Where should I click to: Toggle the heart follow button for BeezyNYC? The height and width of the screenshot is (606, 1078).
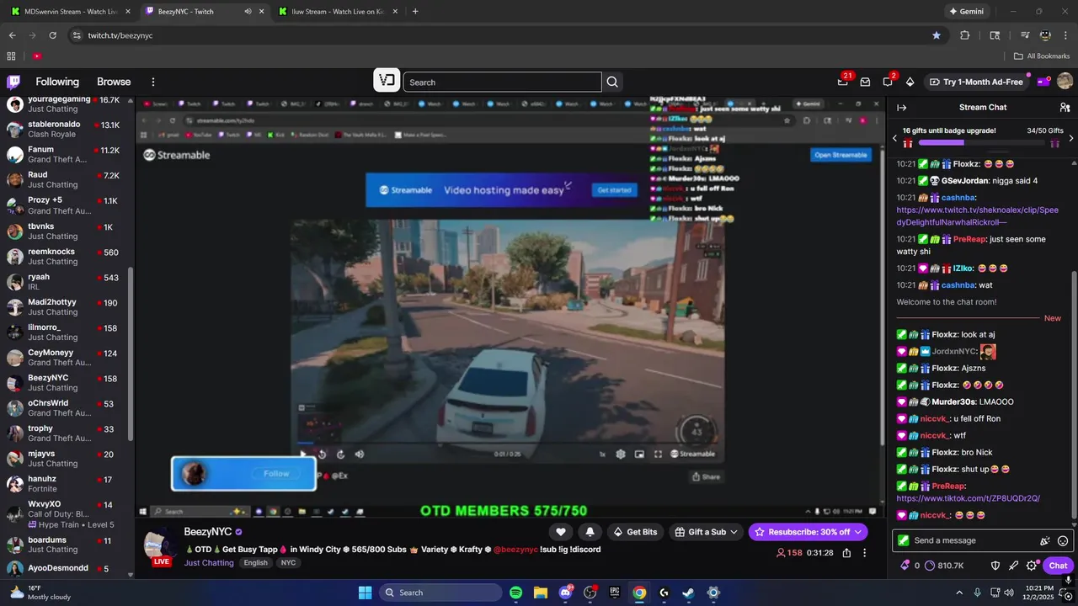tap(561, 532)
